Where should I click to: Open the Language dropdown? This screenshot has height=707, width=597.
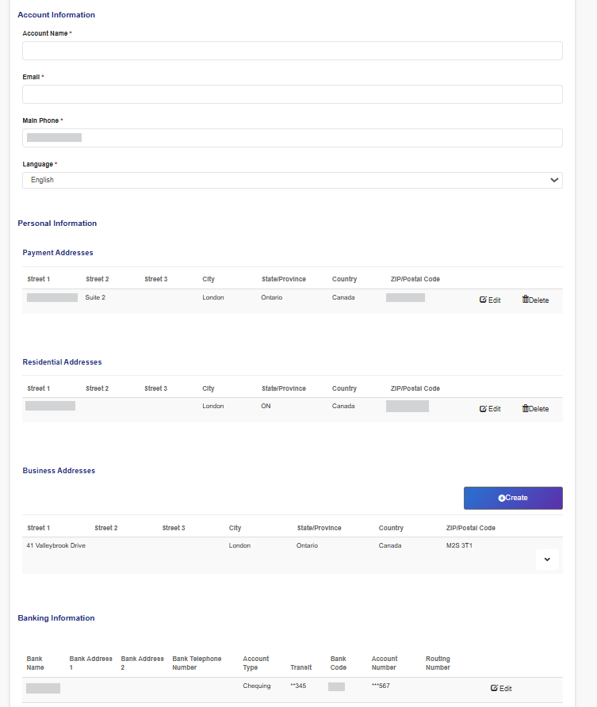[x=292, y=180]
